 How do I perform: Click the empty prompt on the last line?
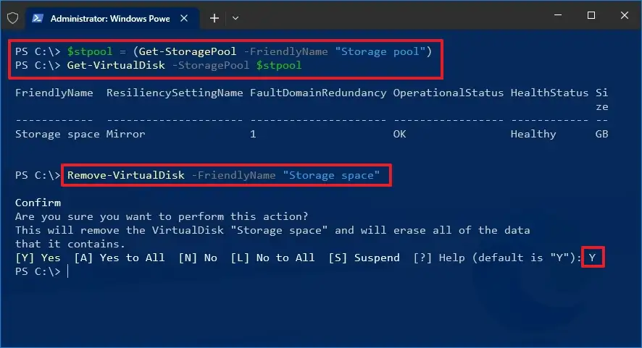pos(67,271)
